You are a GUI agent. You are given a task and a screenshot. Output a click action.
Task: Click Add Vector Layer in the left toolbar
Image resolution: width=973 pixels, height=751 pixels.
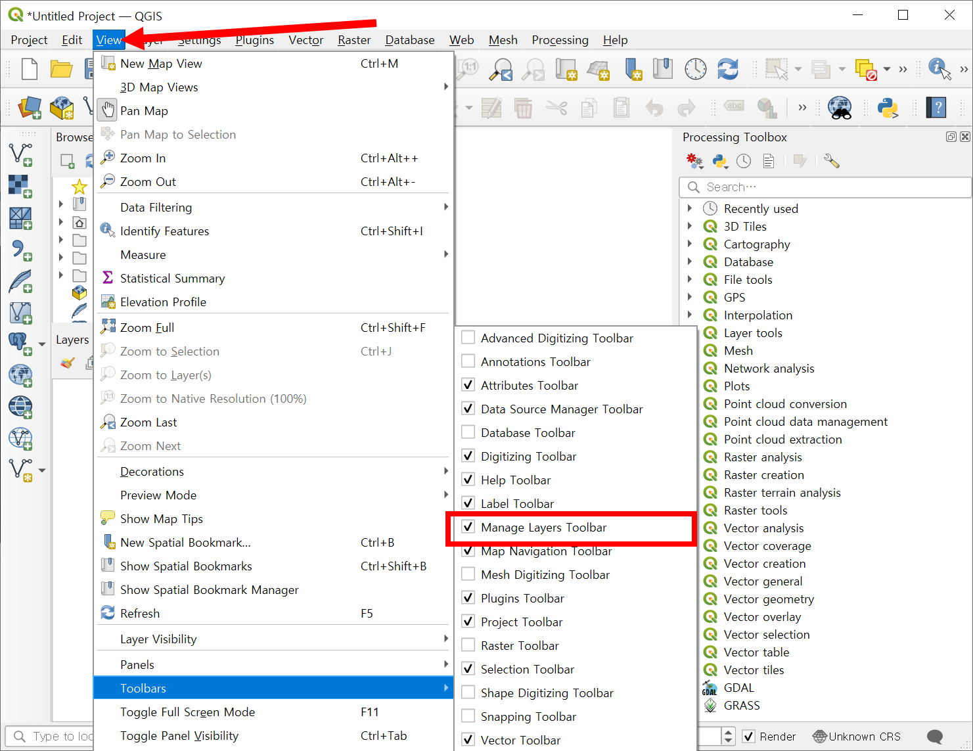(20, 154)
